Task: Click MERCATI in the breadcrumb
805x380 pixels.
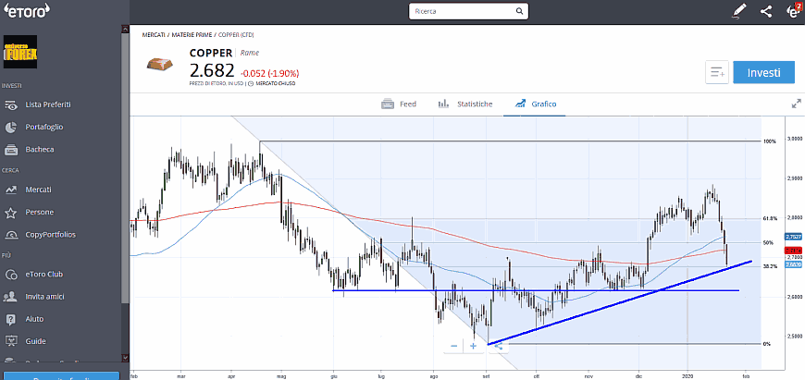Action: click(154, 34)
